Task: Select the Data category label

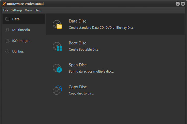Action: point(16,19)
